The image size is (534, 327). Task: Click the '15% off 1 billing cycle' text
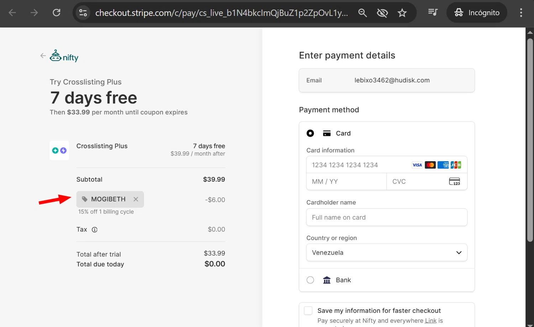tap(106, 212)
